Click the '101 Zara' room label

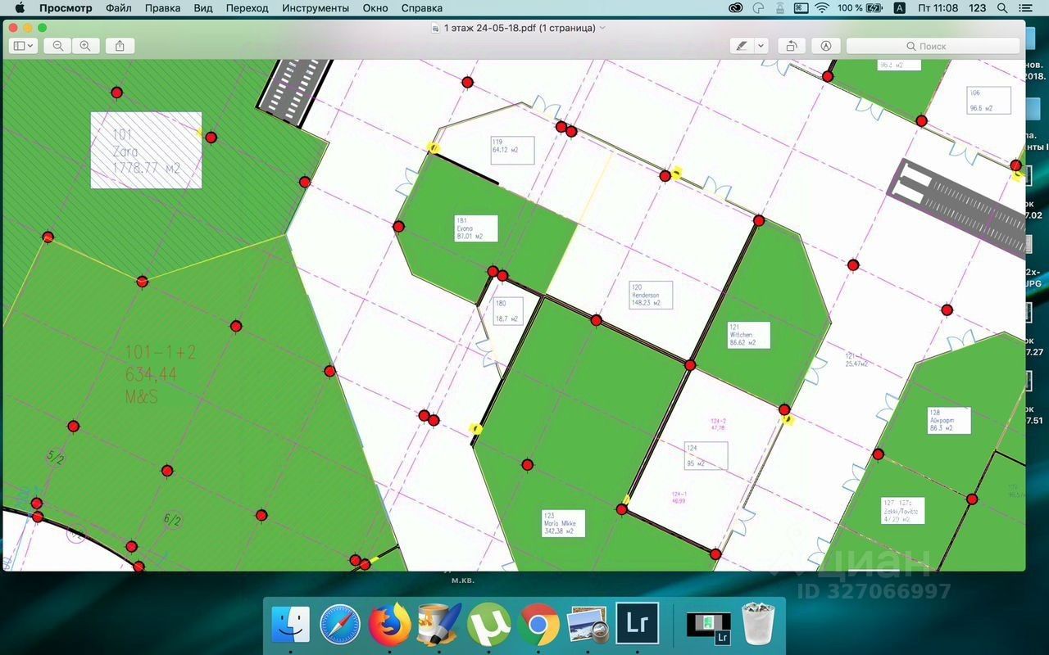pyautogui.click(x=146, y=151)
